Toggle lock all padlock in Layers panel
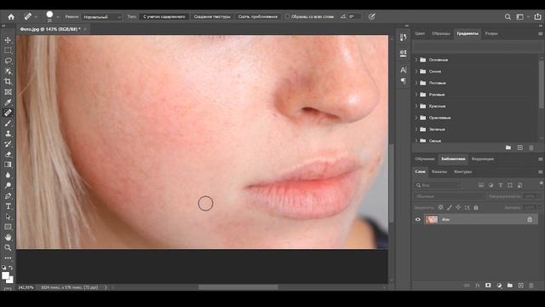Viewport: 545px width, 307px height. point(476,207)
